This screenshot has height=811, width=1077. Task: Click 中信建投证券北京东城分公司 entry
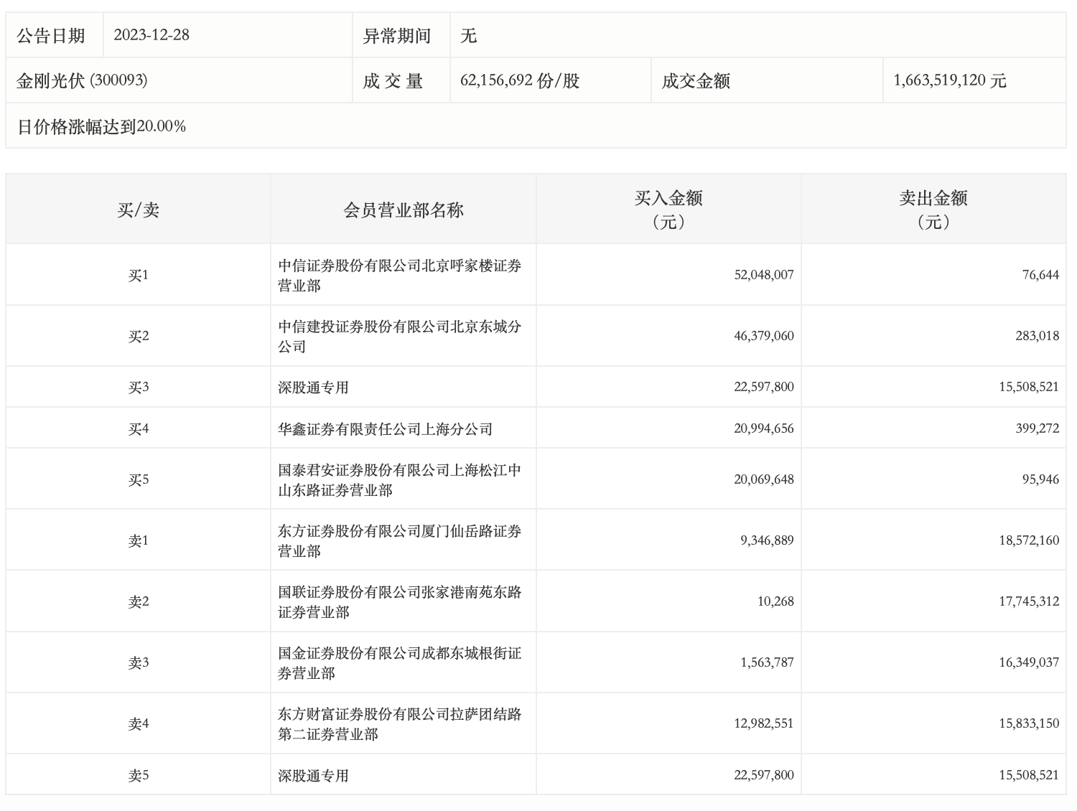tap(399, 336)
